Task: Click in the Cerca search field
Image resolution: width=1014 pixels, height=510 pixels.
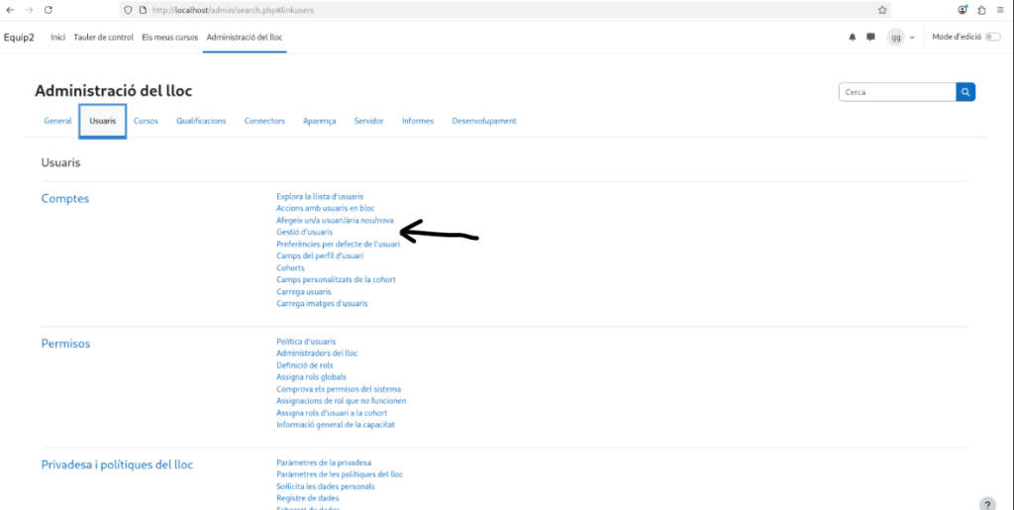Action: click(x=895, y=92)
